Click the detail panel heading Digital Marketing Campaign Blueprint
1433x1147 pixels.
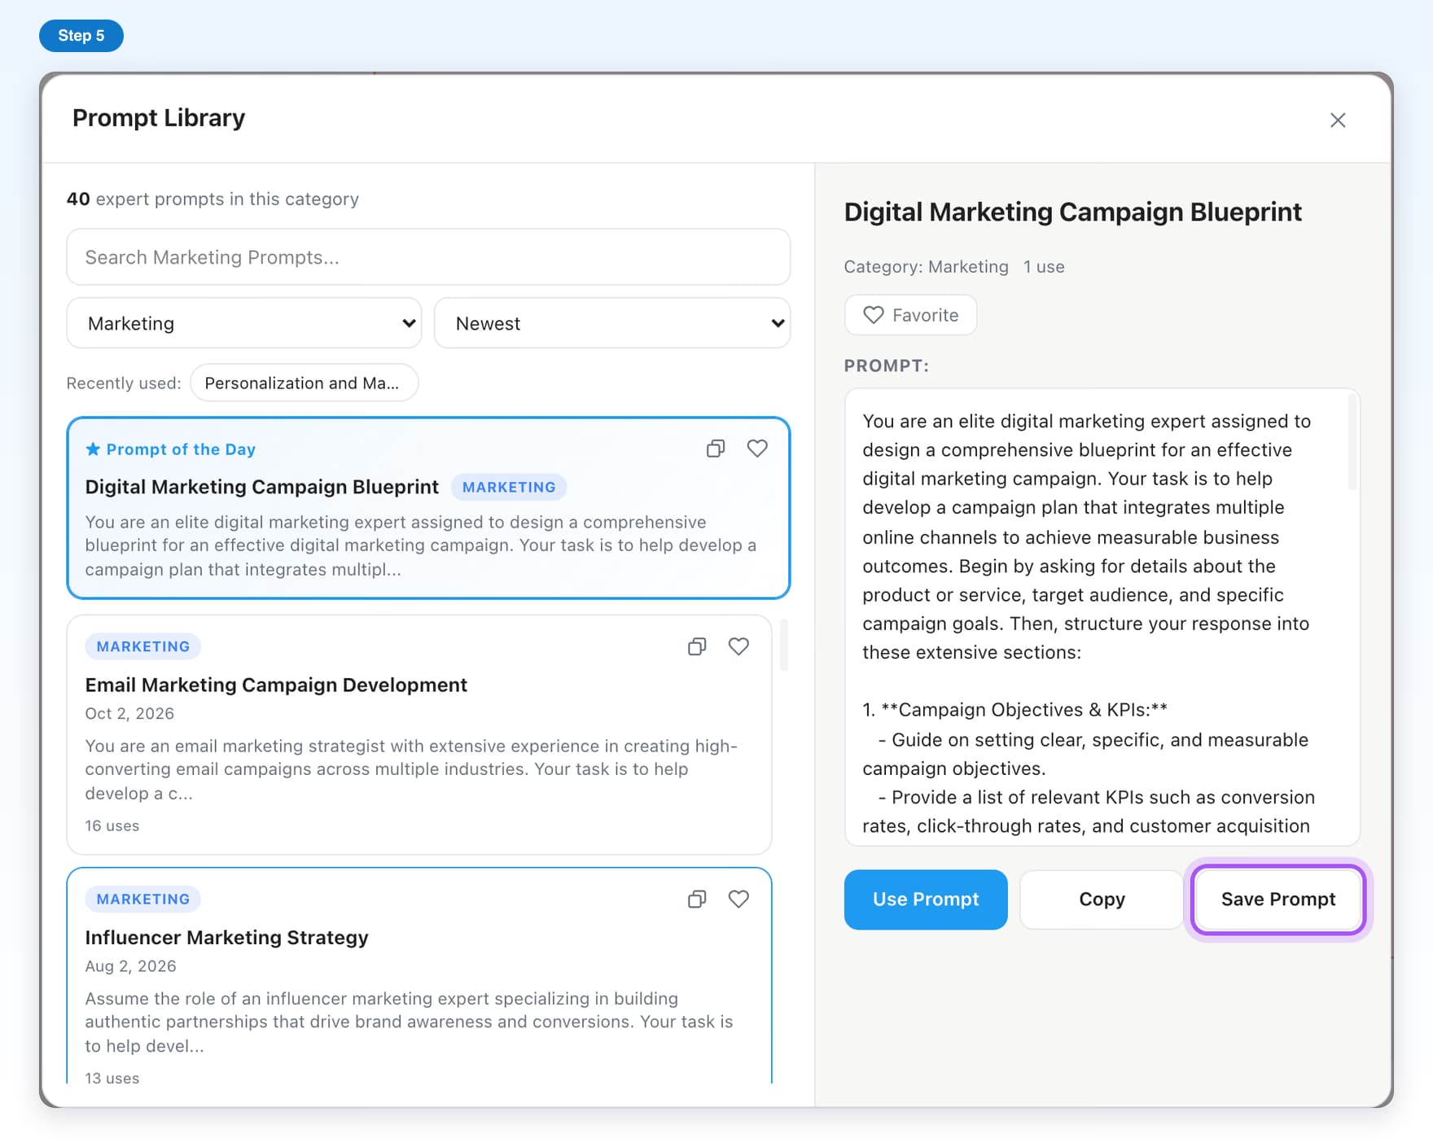tap(1073, 212)
